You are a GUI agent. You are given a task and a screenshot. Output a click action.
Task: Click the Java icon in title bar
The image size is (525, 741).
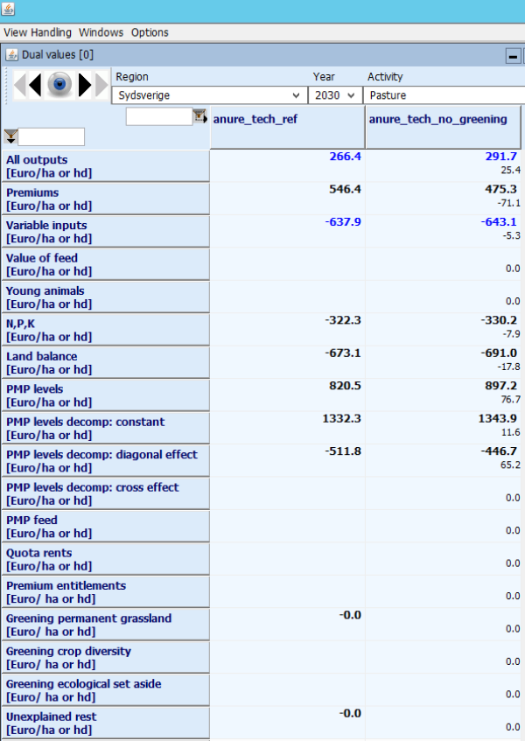click(x=9, y=9)
